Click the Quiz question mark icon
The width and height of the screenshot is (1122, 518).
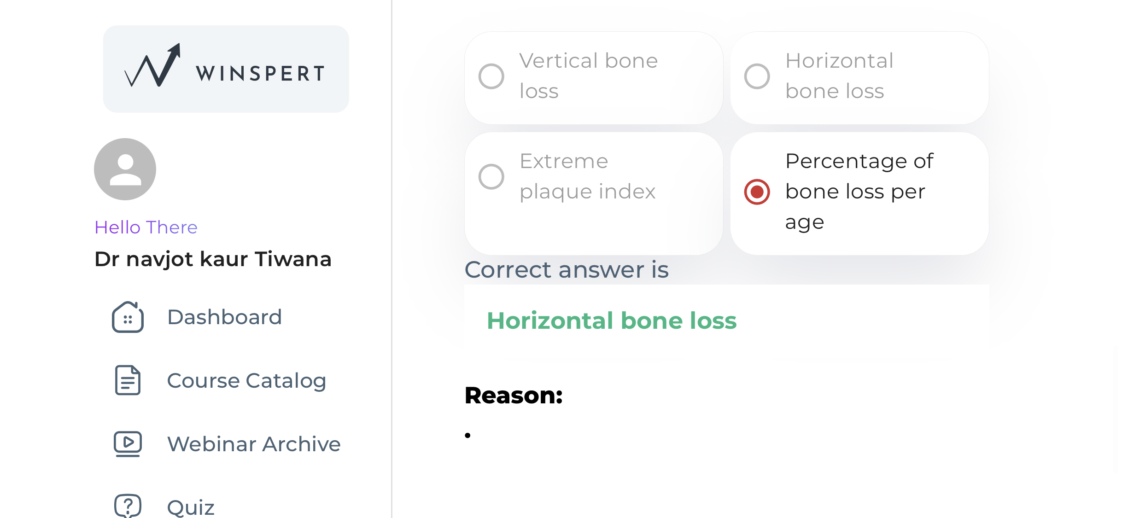128,506
